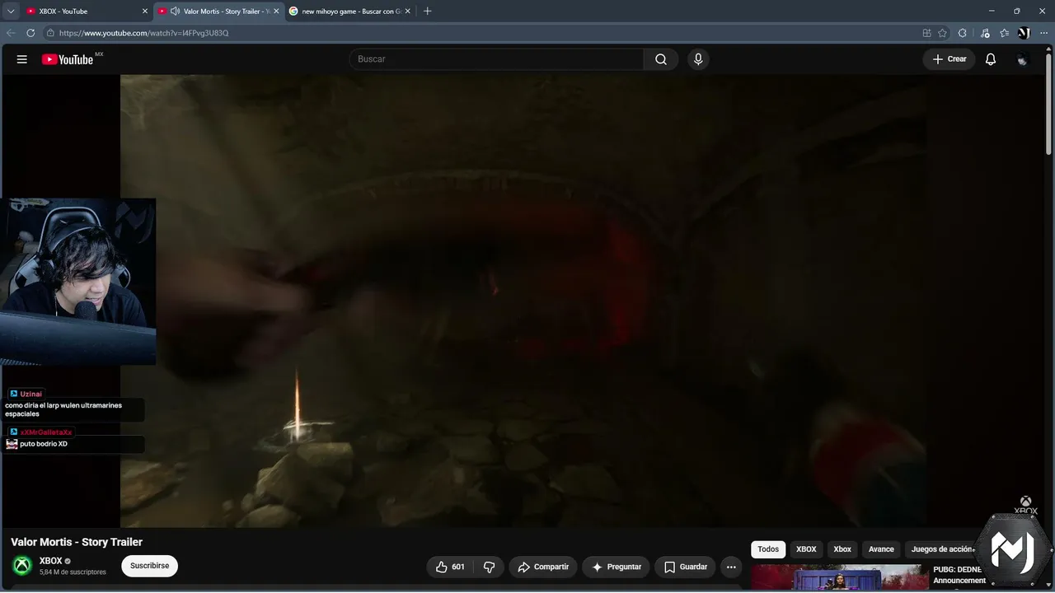Viewport: 1055px width, 593px height.
Task: Go back with the browser back arrow
Action: pos(11,33)
